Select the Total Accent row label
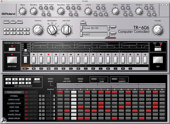Image resolution: width=170 pixels, height=124 pixels. coord(14,92)
